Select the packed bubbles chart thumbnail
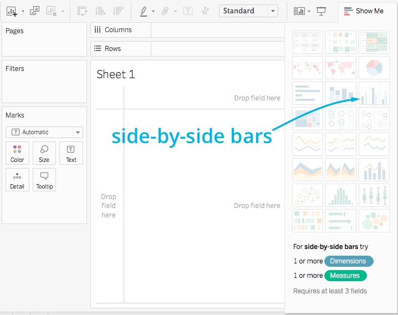This screenshot has width=398, height=315. click(374, 221)
